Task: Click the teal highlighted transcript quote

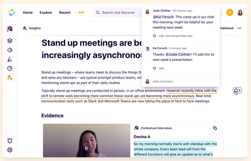Action: coord(175,149)
